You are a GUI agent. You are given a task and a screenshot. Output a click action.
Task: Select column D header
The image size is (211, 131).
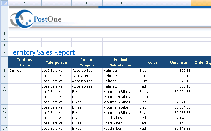[x=120, y=3]
